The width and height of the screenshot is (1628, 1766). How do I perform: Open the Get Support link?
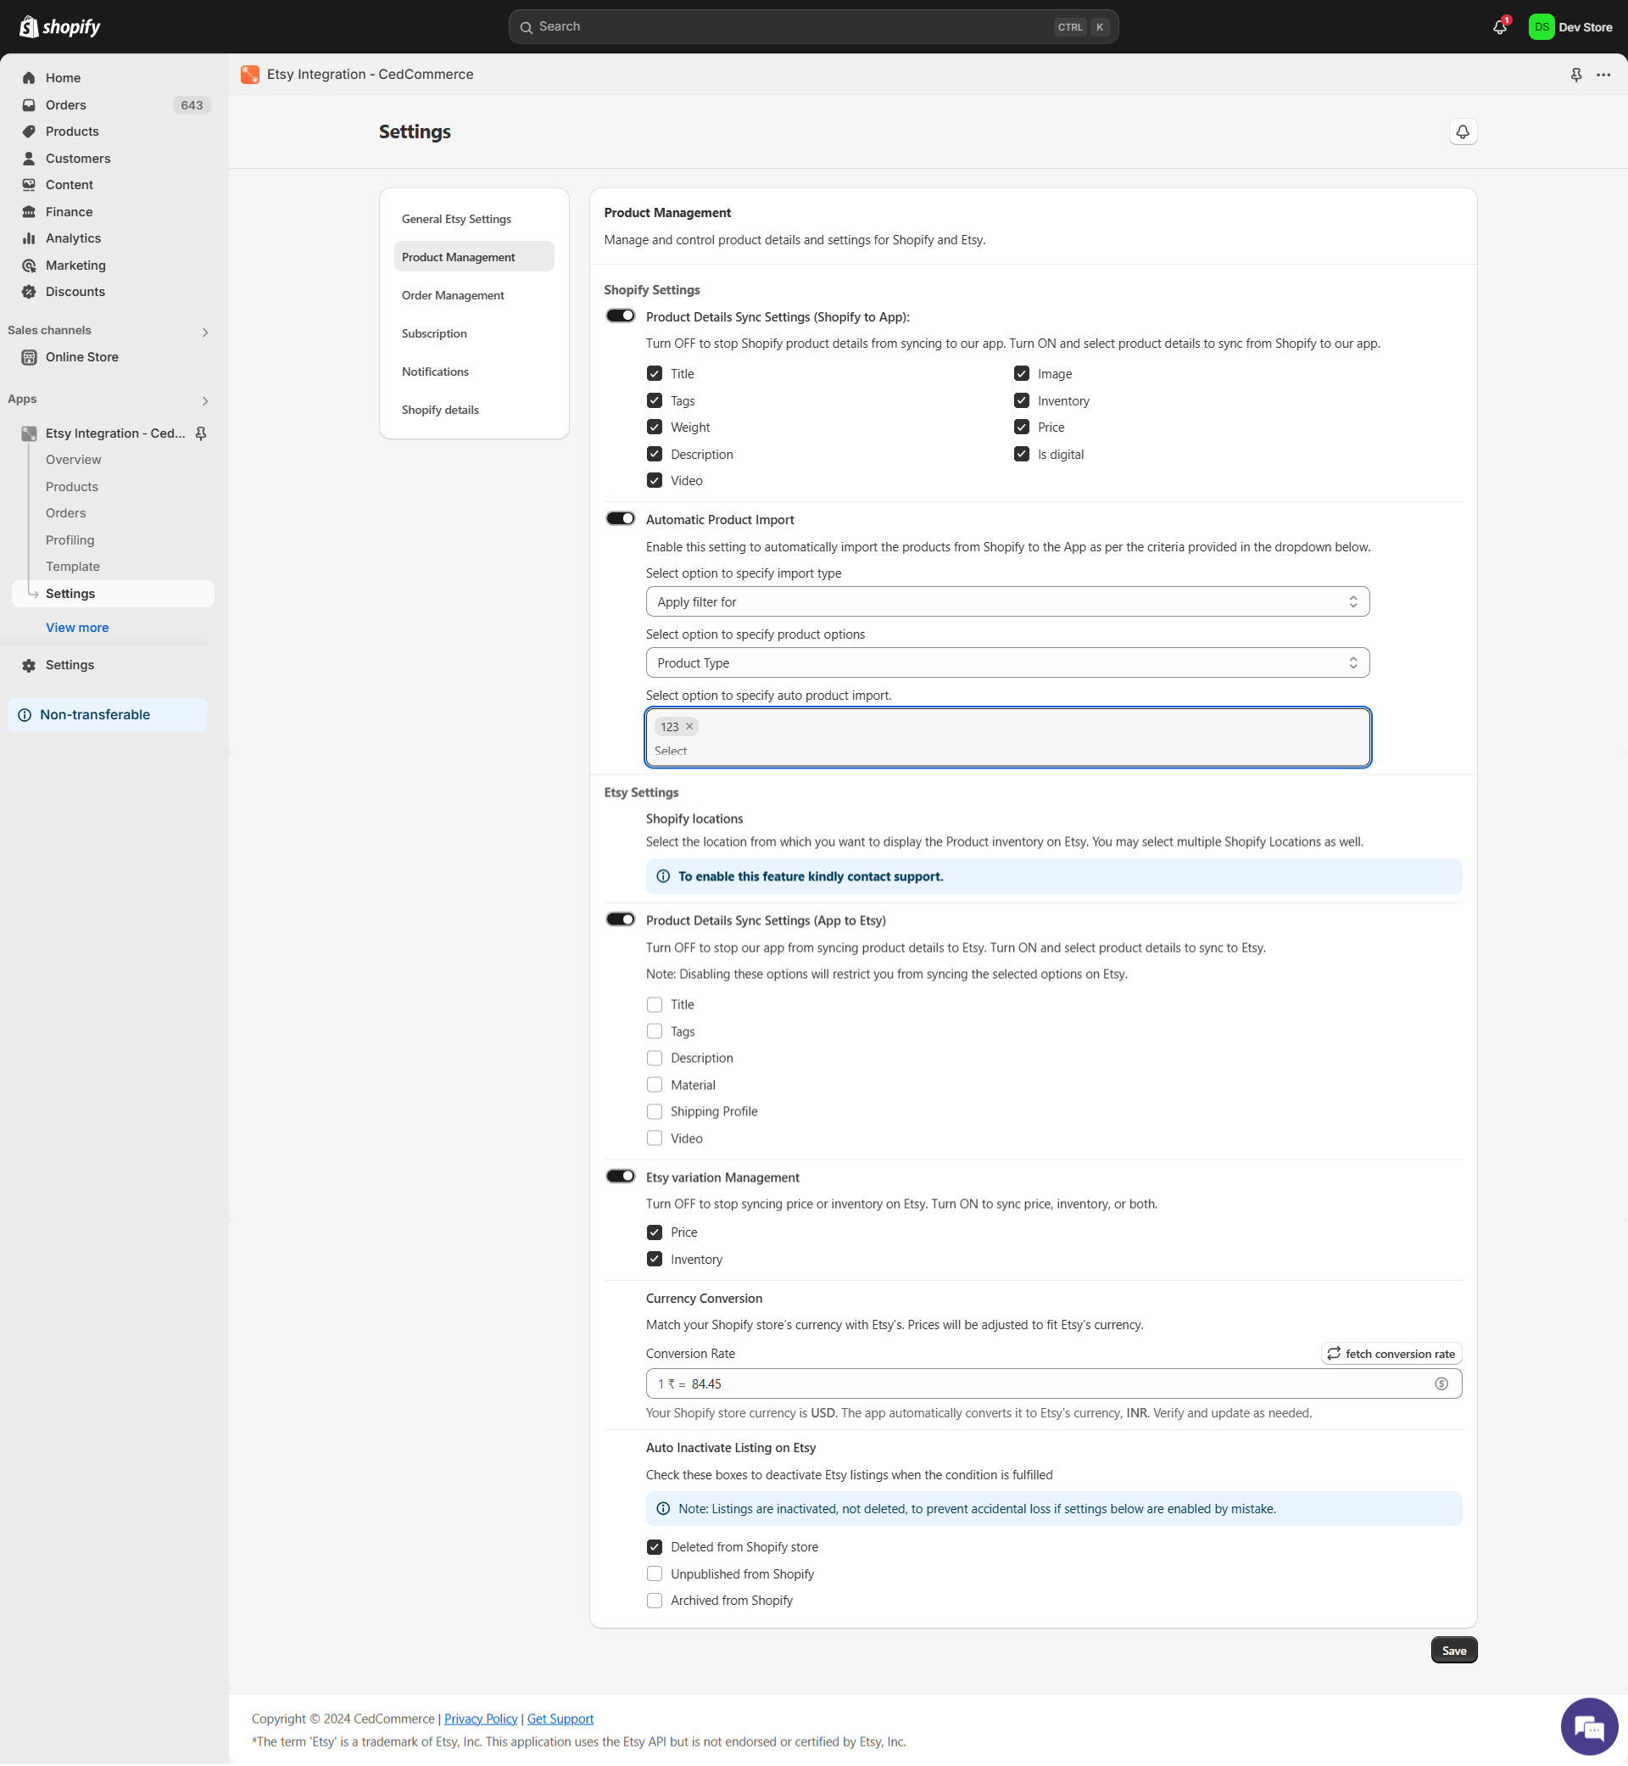coord(560,1719)
